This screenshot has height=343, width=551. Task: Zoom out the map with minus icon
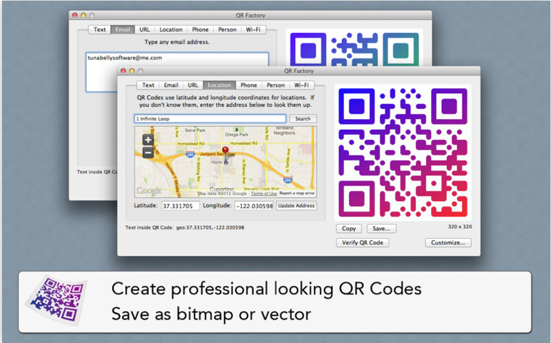148,153
